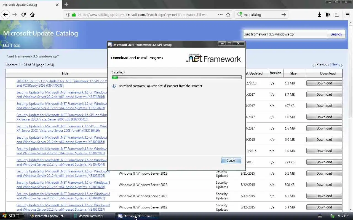This screenshot has width=353, height=220.
Task: Click the Search button in the catalog
Action: pos(336,34)
